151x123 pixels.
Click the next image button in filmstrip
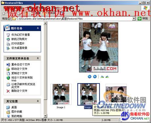pos(95,77)
